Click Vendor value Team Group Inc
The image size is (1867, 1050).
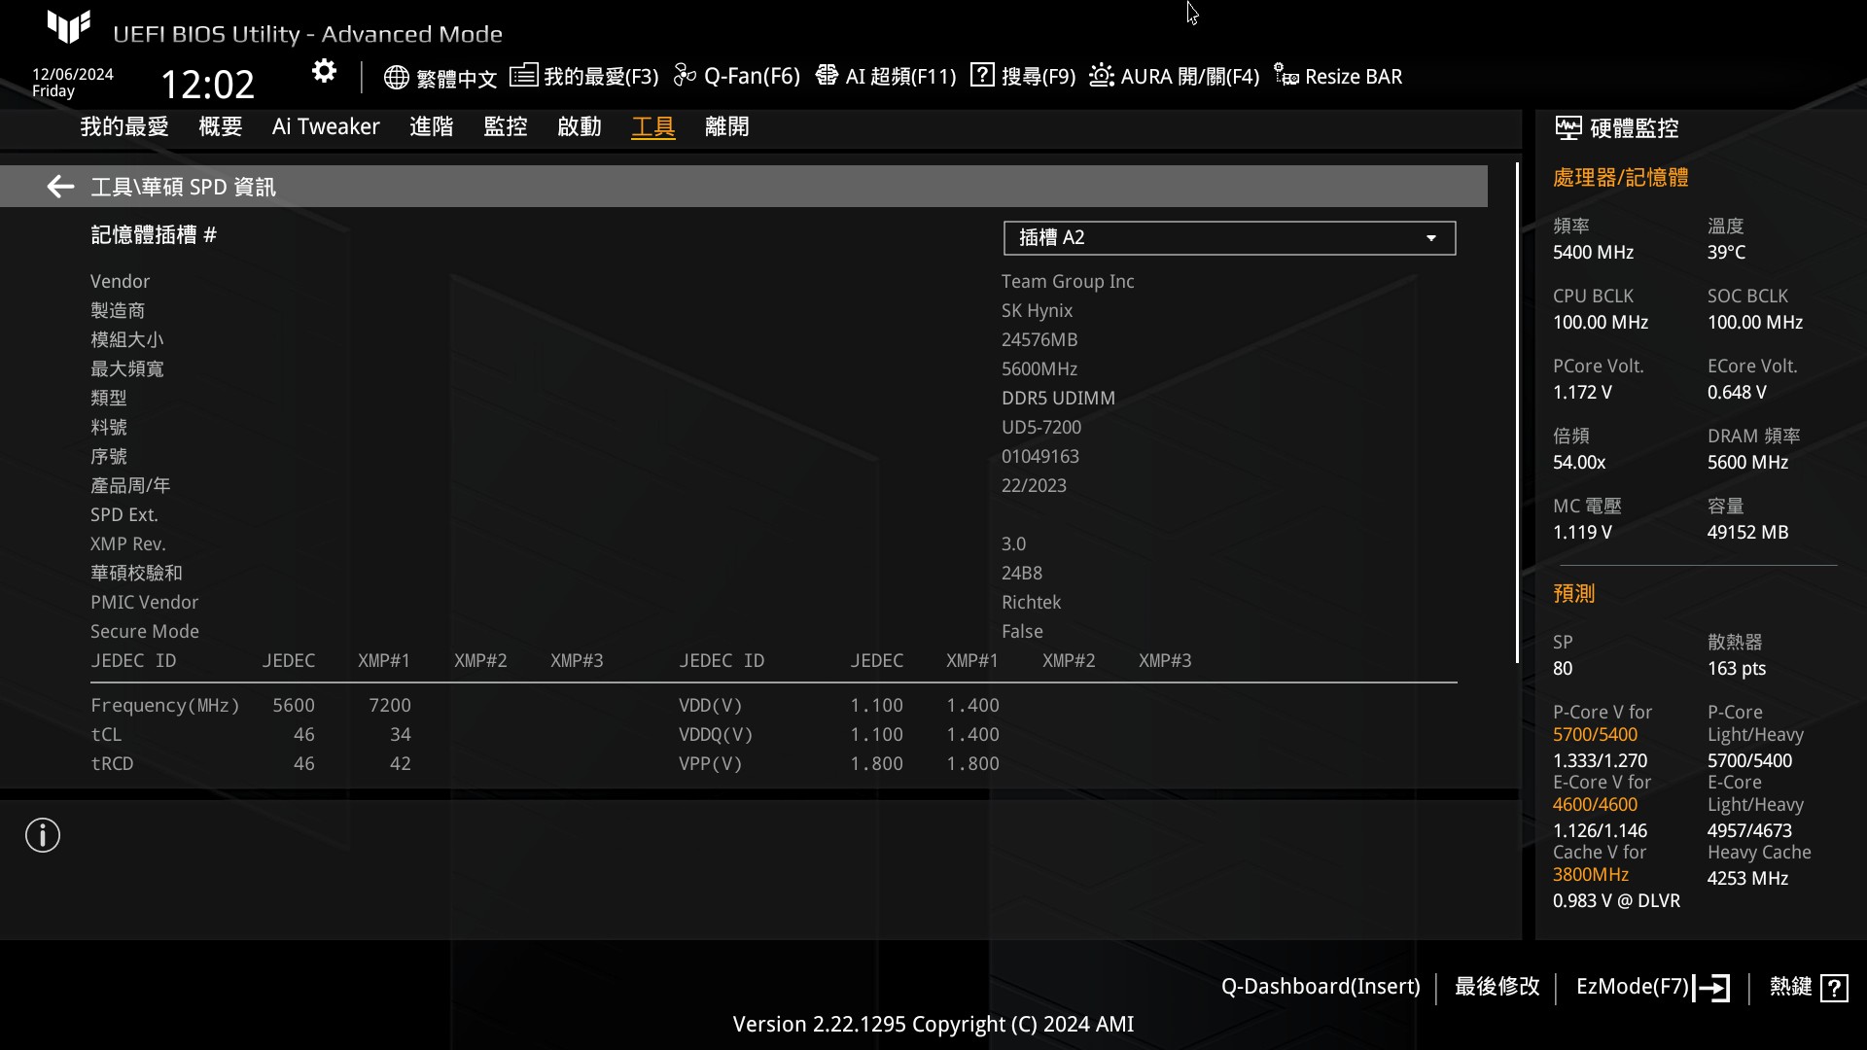(x=1068, y=282)
